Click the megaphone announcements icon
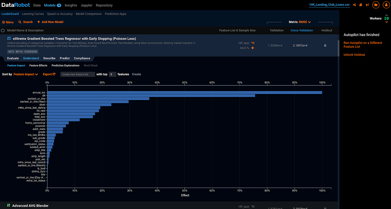This screenshot has width=391, height=209. (367, 5)
